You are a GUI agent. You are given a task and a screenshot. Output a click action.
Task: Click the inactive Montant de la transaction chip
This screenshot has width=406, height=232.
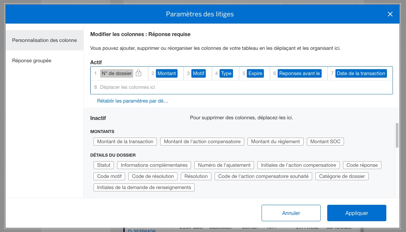click(125, 142)
